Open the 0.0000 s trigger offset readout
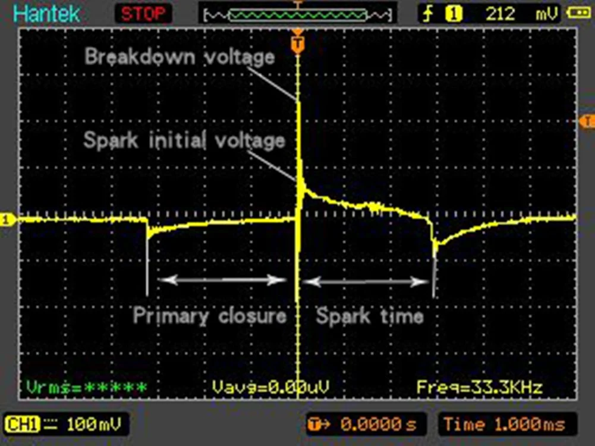Image resolution: width=595 pixels, height=446 pixels. [366, 424]
